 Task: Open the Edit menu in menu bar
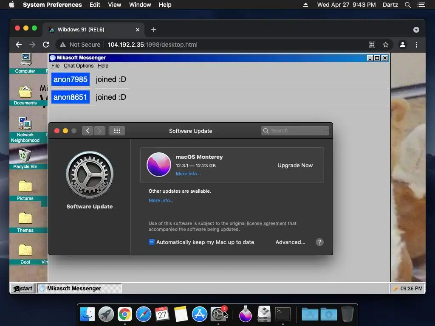coord(95,5)
